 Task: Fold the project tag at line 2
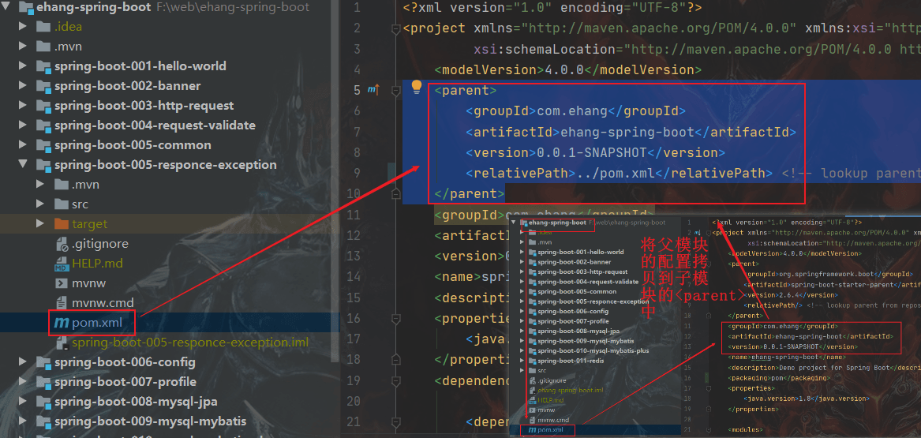point(395,28)
